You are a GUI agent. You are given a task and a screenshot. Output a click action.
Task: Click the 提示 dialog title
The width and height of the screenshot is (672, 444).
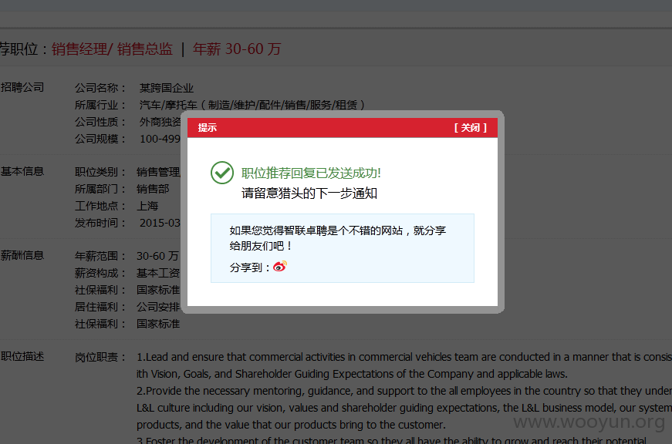click(208, 128)
